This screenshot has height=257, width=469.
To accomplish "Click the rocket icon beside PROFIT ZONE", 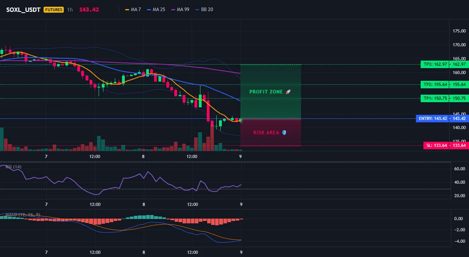I will click(288, 92).
